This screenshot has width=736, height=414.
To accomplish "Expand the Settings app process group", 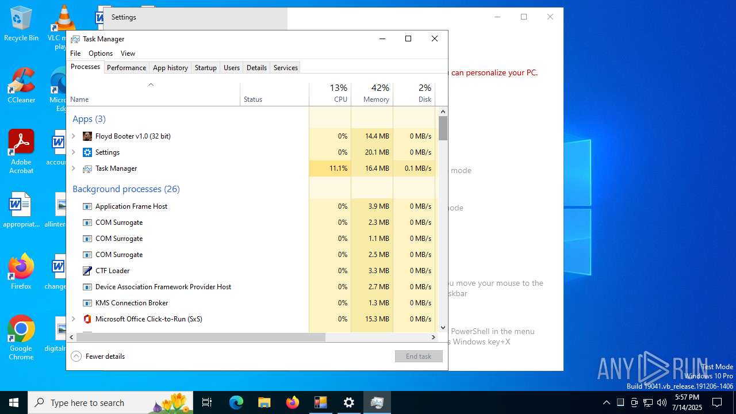I will 73,152.
